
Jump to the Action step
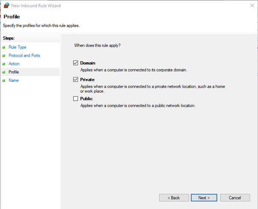coord(14,64)
